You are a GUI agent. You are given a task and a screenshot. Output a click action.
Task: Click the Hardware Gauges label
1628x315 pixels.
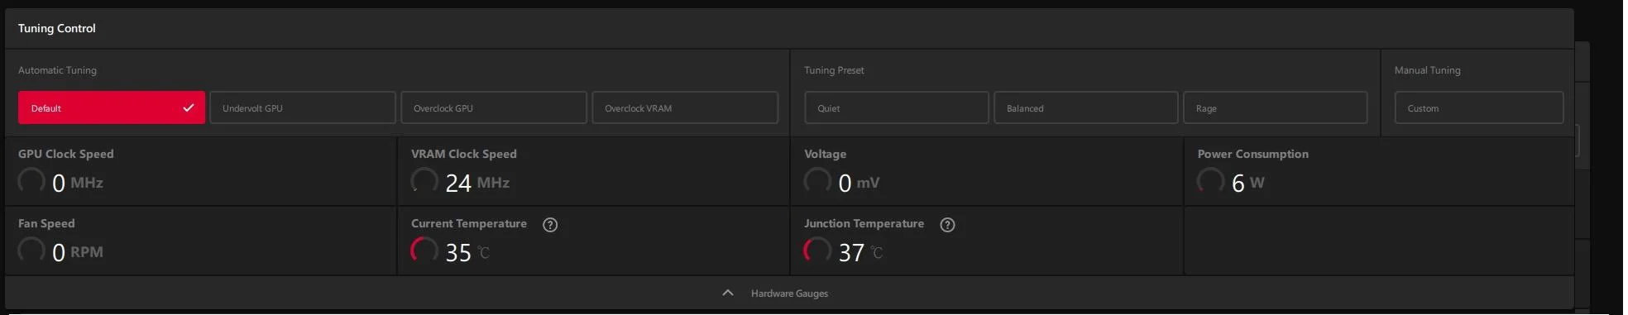pyautogui.click(x=789, y=294)
